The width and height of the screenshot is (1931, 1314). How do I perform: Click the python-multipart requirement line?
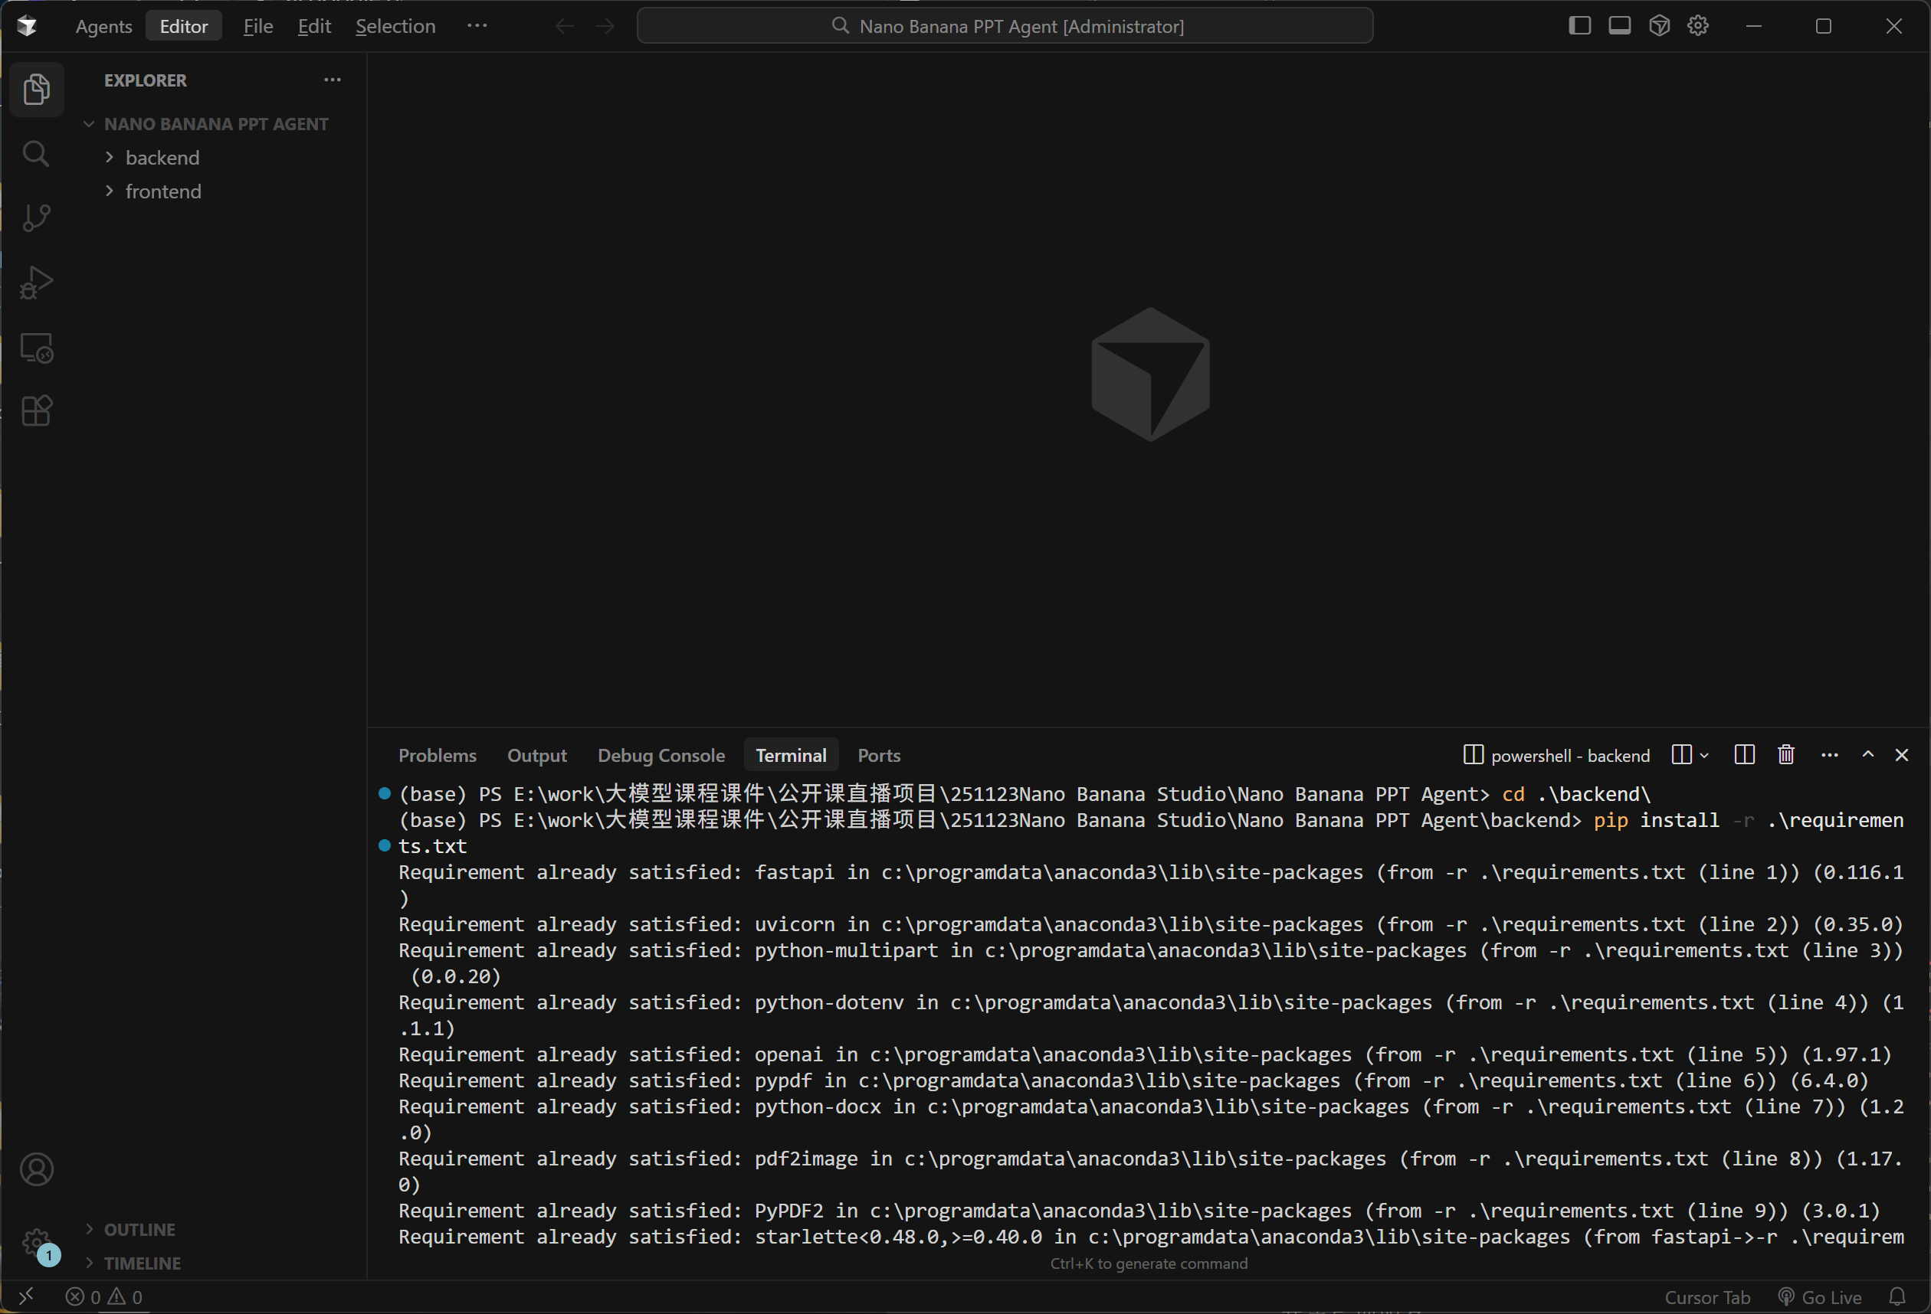(x=1151, y=963)
